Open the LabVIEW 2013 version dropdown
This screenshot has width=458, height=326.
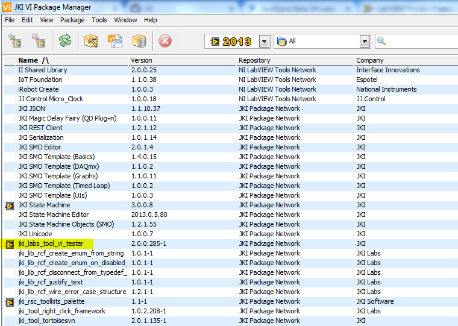pyautogui.click(x=264, y=41)
